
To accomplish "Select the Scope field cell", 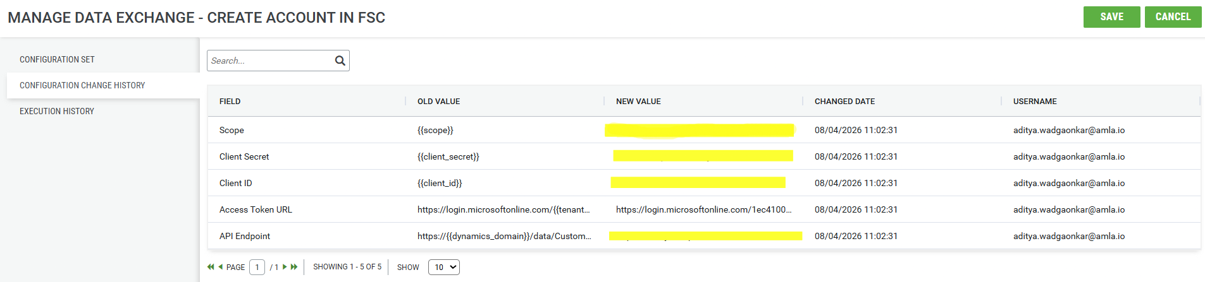I will 232,130.
